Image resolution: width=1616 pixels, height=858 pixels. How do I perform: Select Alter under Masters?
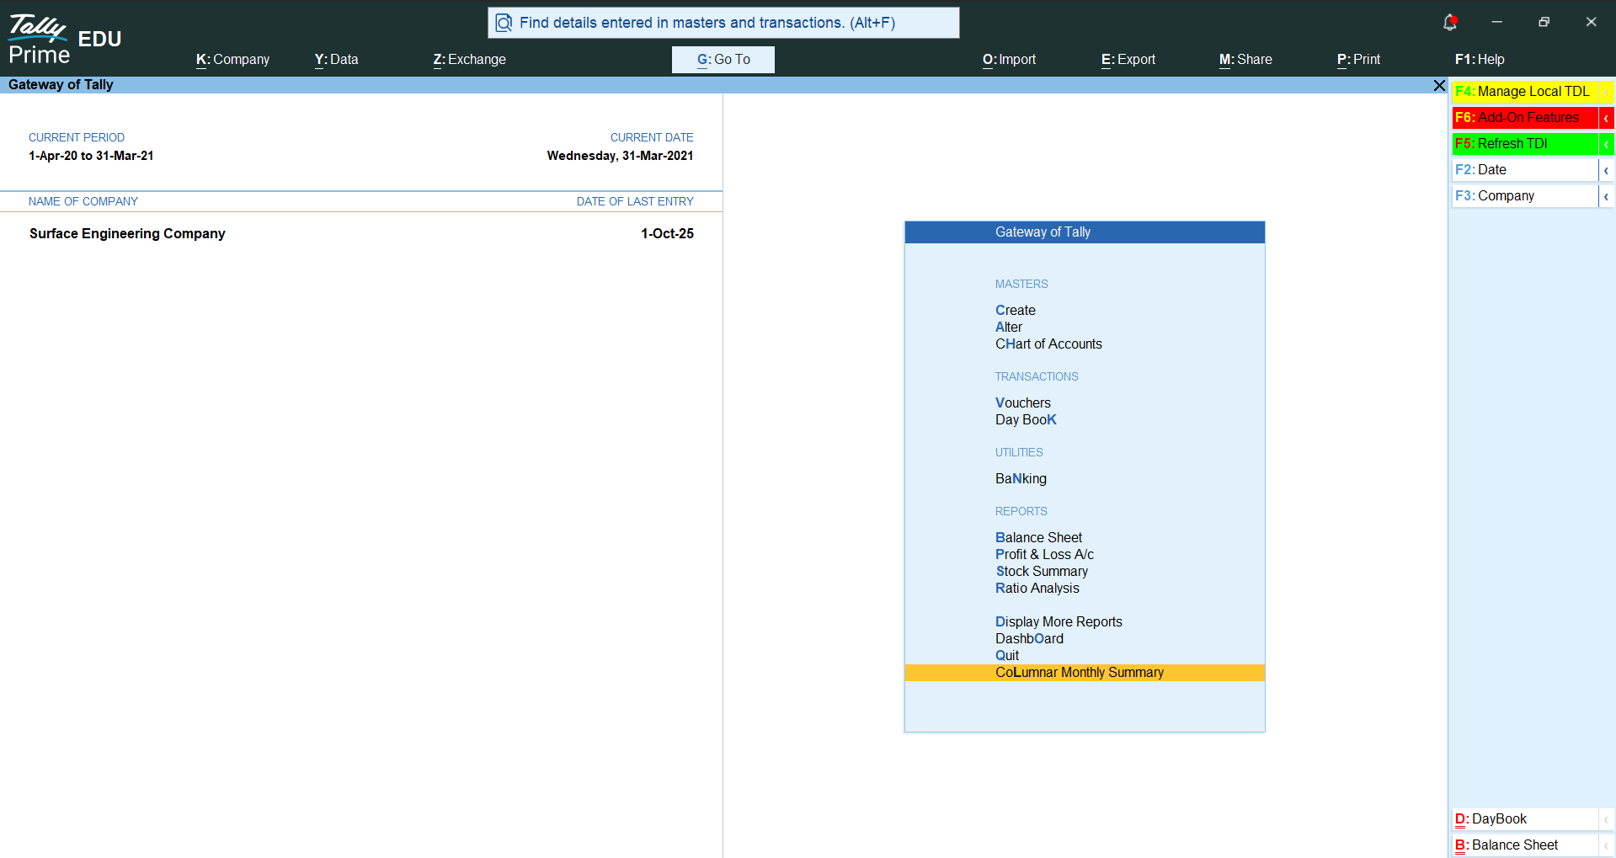click(x=1008, y=328)
